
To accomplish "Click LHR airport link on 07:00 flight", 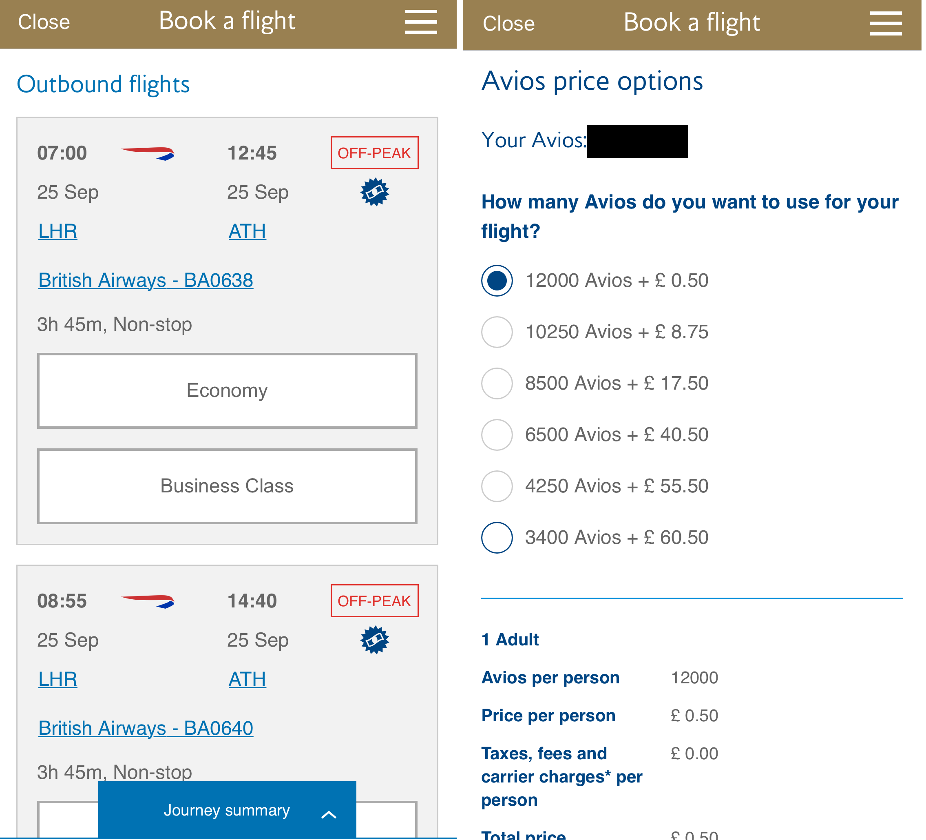I will click(x=58, y=231).
